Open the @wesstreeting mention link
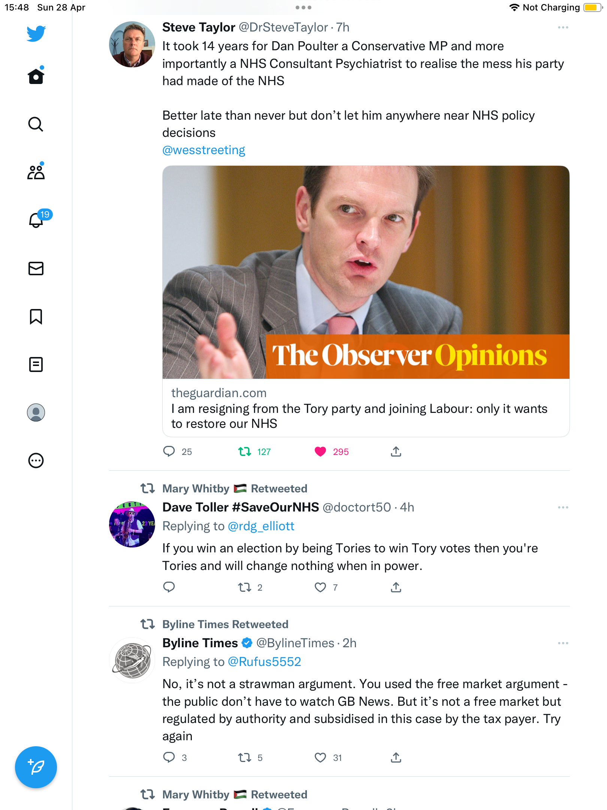This screenshot has height=810, width=607. (203, 150)
